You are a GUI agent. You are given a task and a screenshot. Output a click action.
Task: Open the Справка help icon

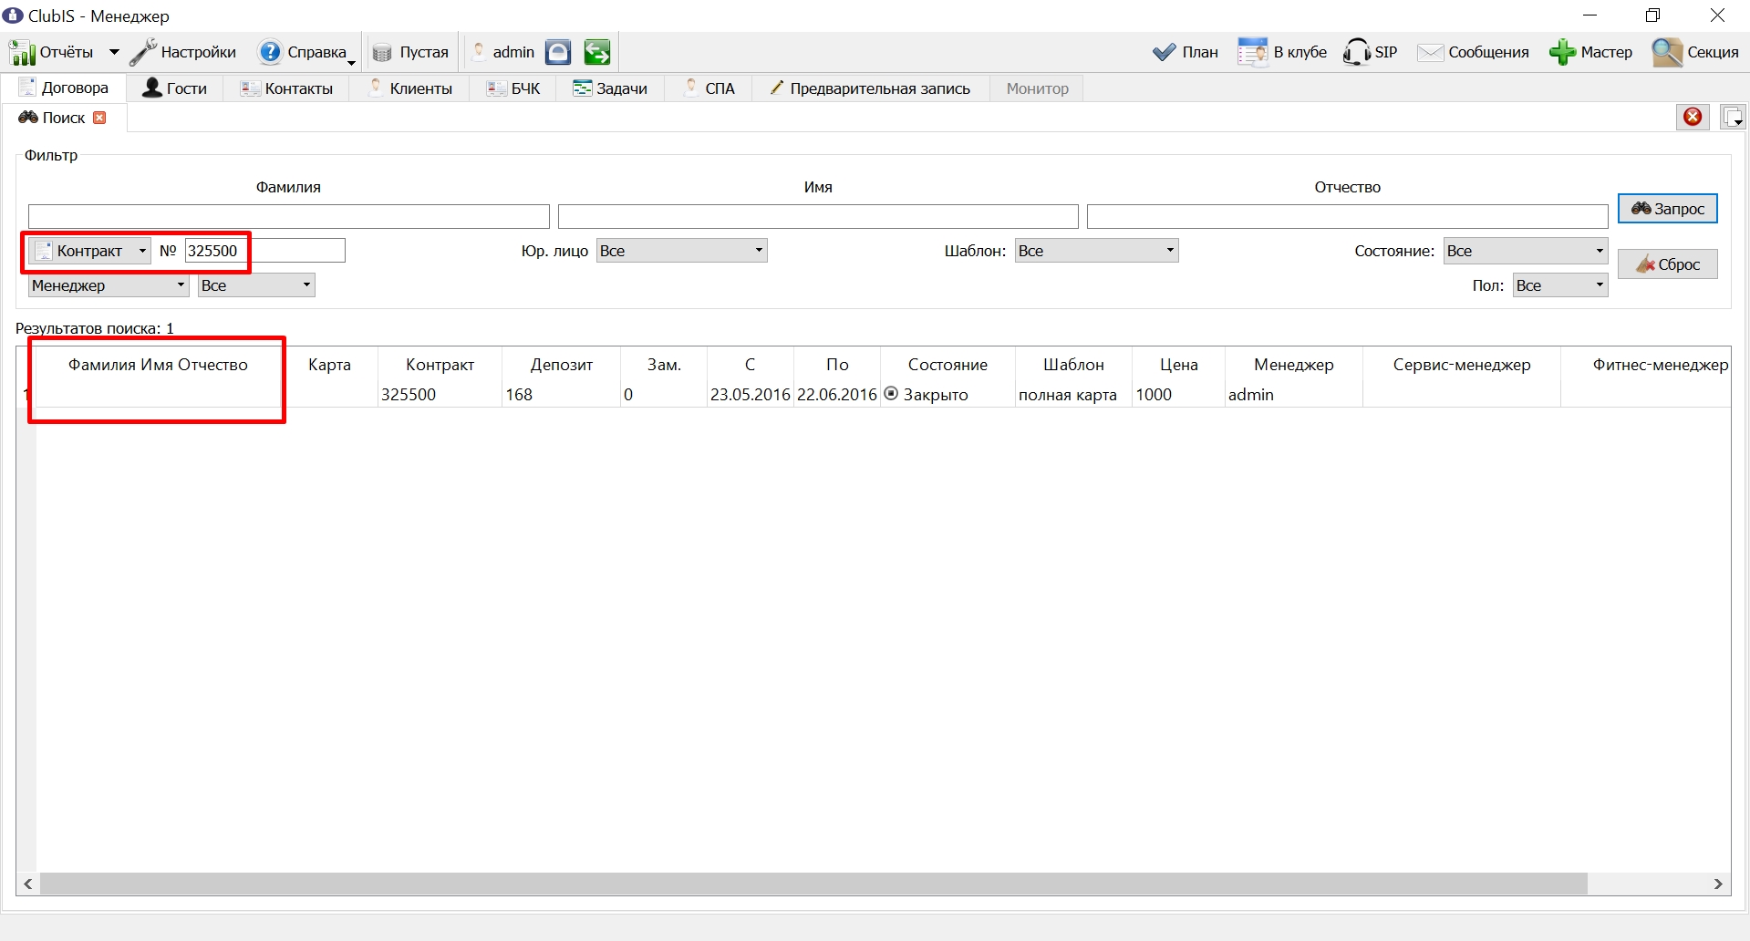(x=270, y=52)
